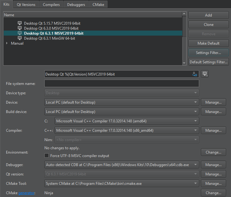This screenshot has height=197, width=231.
Task: Open the Compilers tab
Action: (x=51, y=5)
